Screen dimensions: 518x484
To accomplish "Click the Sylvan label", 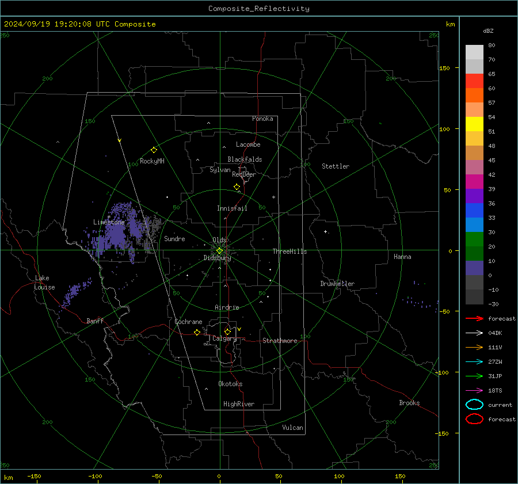I will [220, 170].
